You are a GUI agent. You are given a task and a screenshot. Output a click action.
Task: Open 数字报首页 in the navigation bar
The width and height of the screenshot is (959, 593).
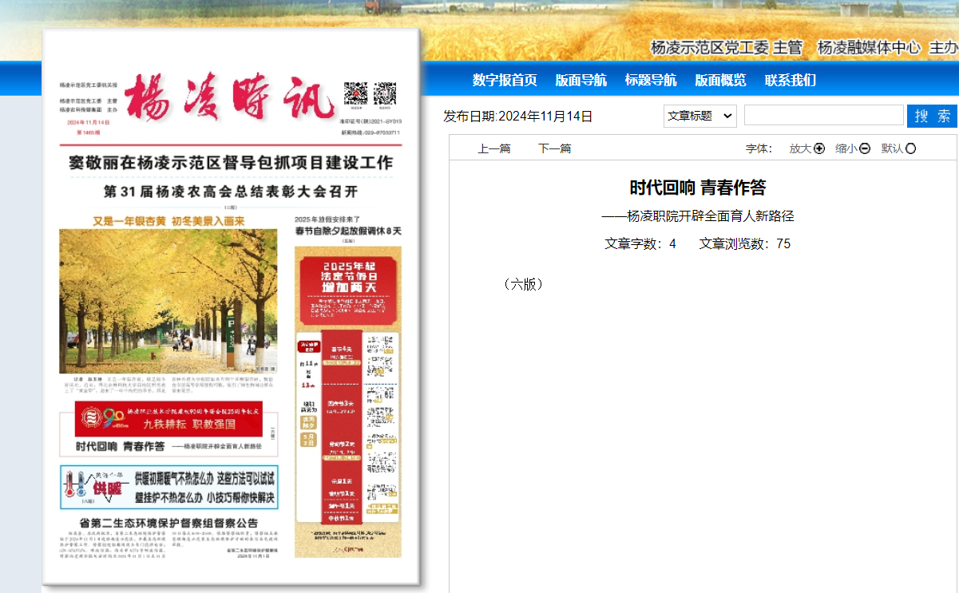click(x=505, y=80)
